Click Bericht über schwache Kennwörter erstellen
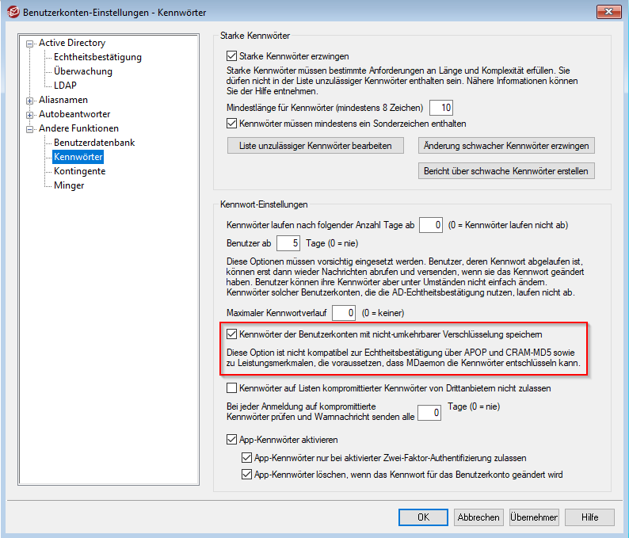The height and width of the screenshot is (538, 629). point(506,171)
